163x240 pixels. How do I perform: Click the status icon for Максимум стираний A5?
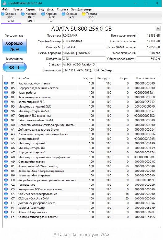pos(6,143)
